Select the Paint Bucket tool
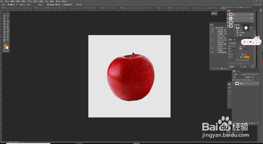Image resolution: width=263 pixels, height=144 pixels. 8,29
